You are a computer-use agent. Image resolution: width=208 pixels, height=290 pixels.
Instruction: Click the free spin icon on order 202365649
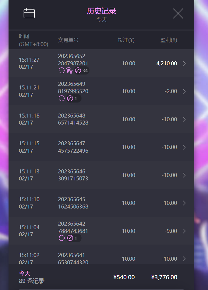[x=62, y=99]
